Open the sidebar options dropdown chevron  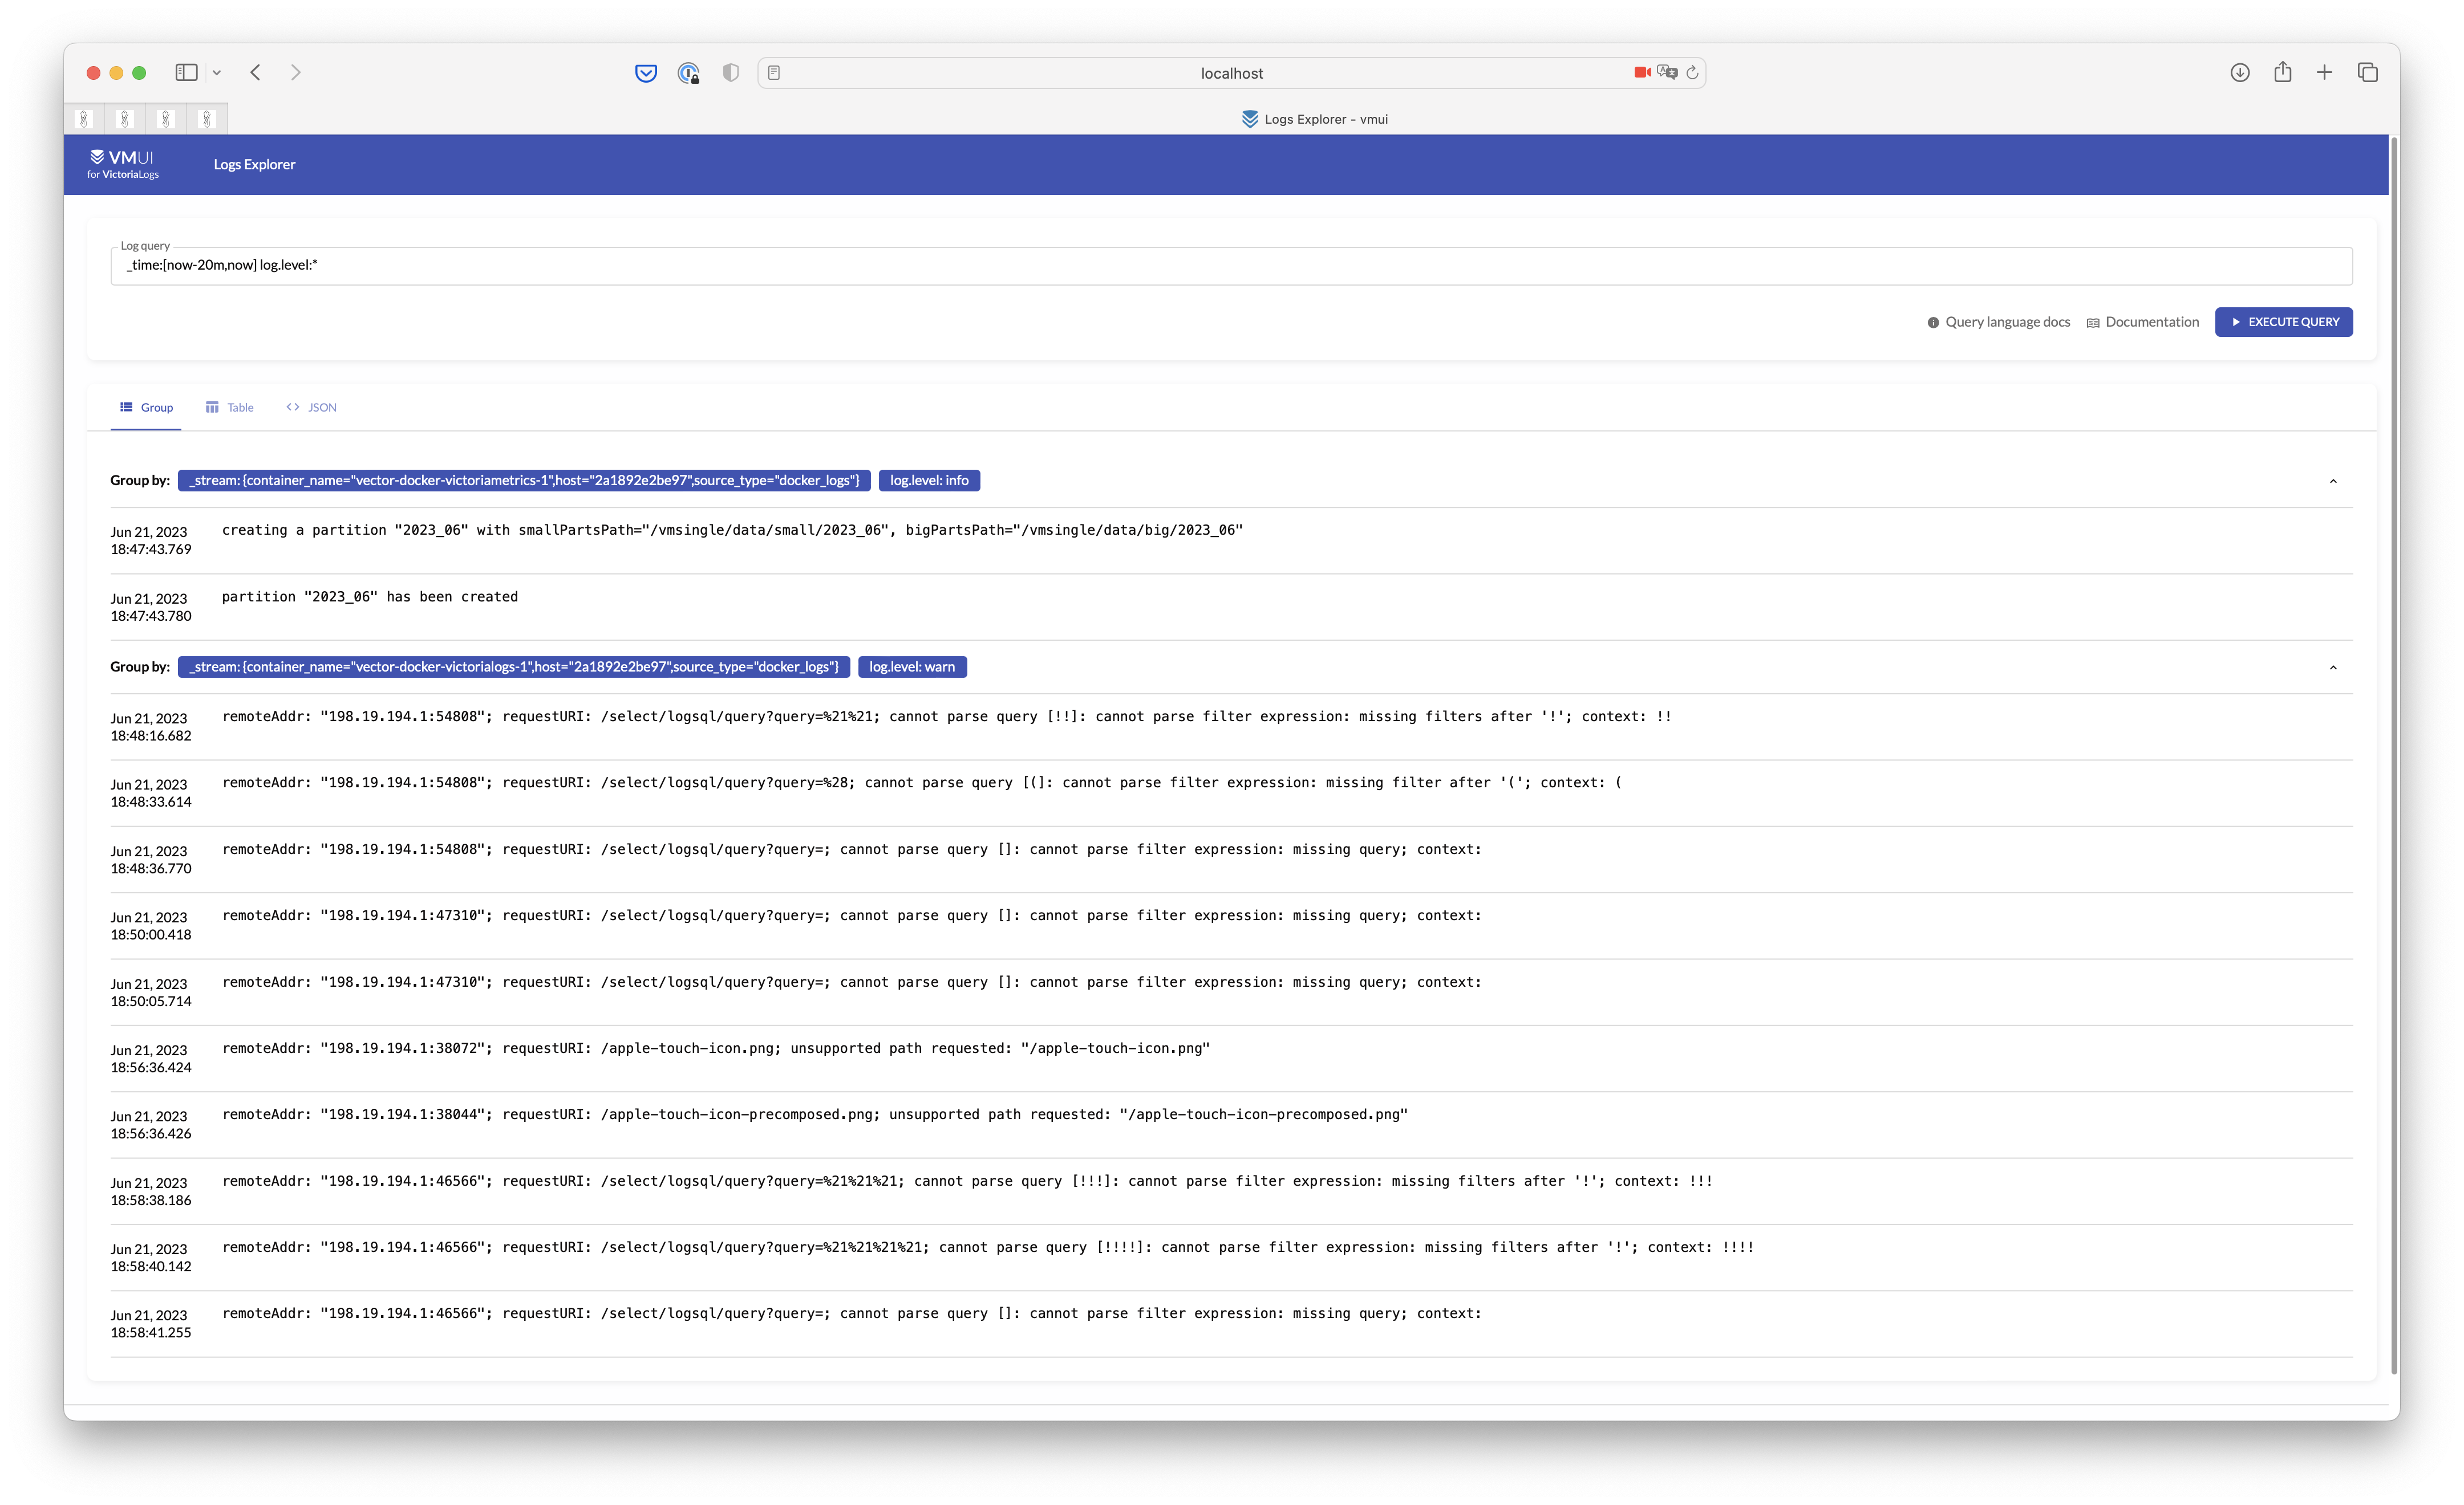click(x=216, y=72)
